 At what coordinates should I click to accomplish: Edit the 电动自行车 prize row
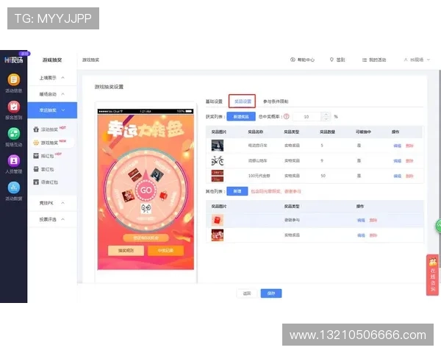coord(397,146)
